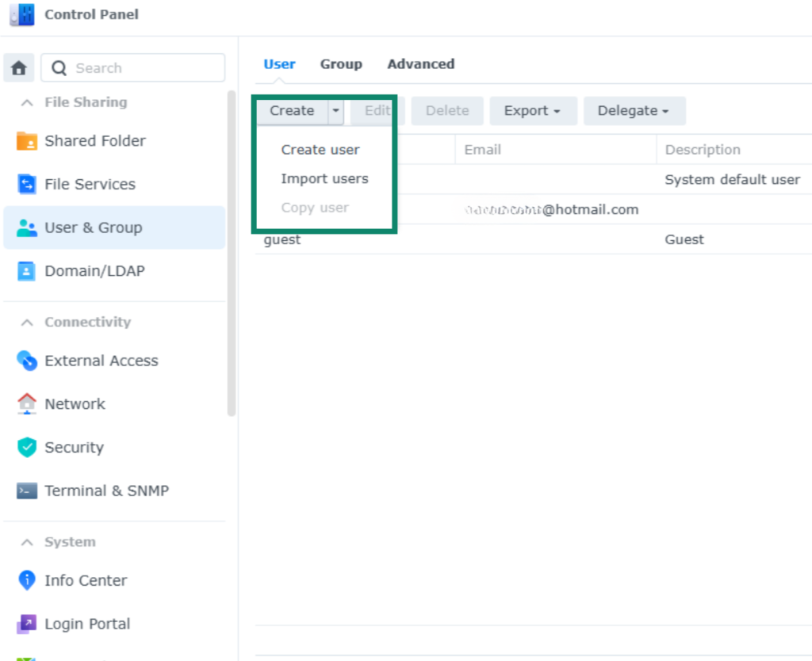Open Network settings label
Image resolution: width=812 pixels, height=661 pixels.
(x=75, y=403)
